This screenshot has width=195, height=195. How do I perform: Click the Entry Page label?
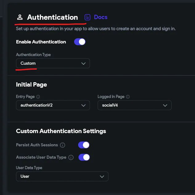tap(25, 97)
